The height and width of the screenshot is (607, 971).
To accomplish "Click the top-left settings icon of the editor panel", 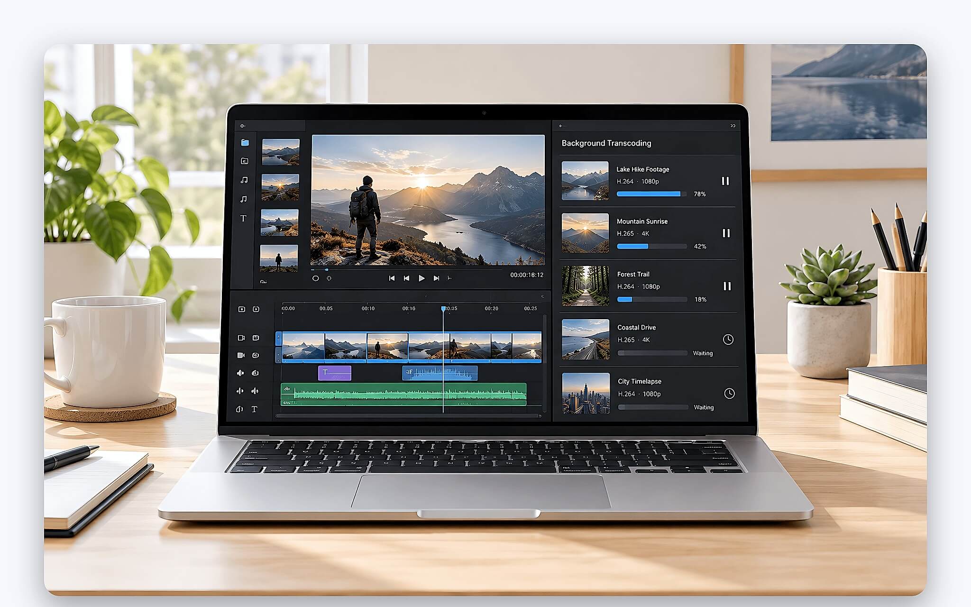I will (x=243, y=126).
